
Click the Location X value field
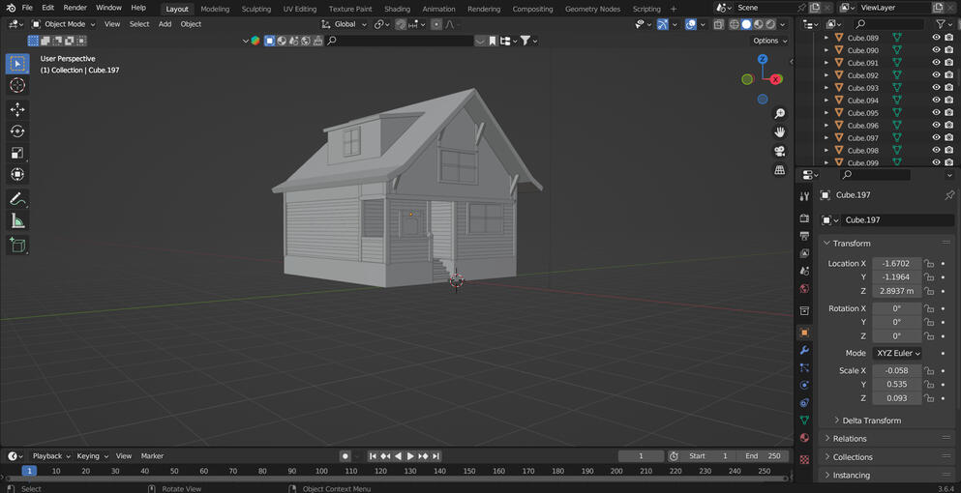tap(897, 263)
